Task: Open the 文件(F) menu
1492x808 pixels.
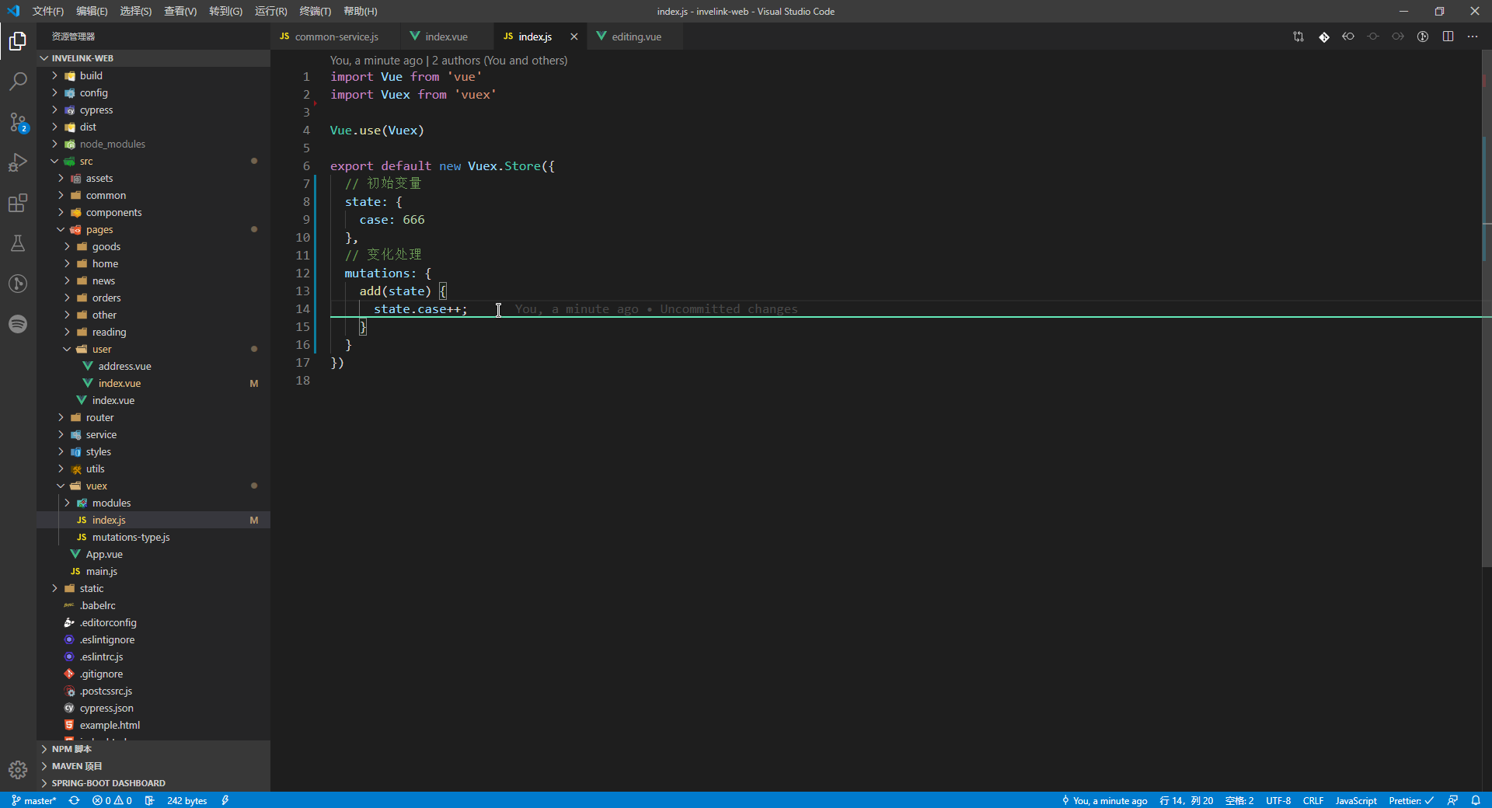Action: coord(48,11)
